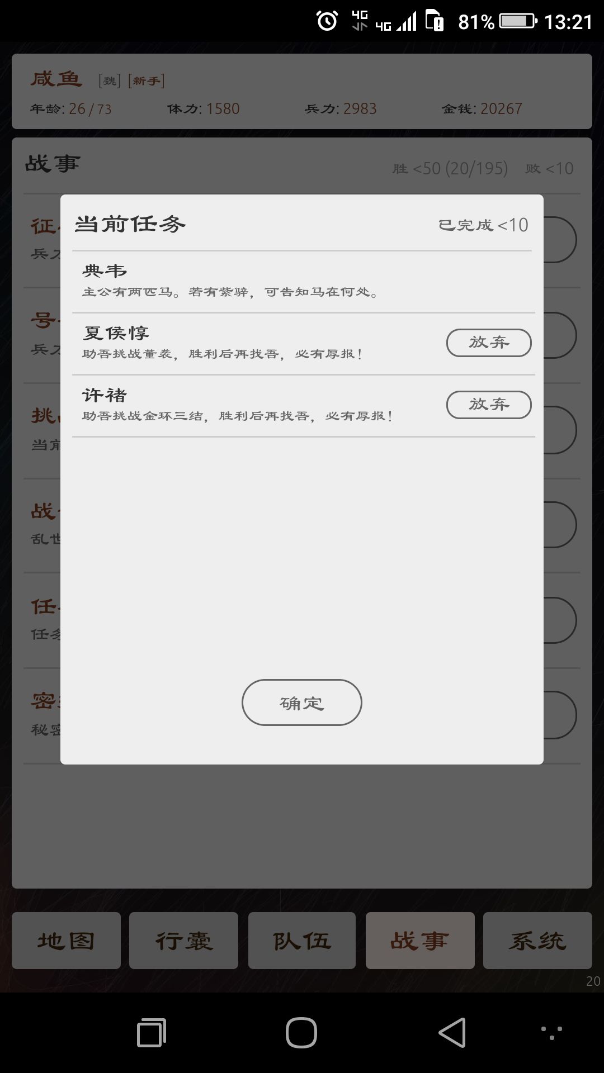
Task: Tap the alarm clock status icon
Action: [327, 21]
